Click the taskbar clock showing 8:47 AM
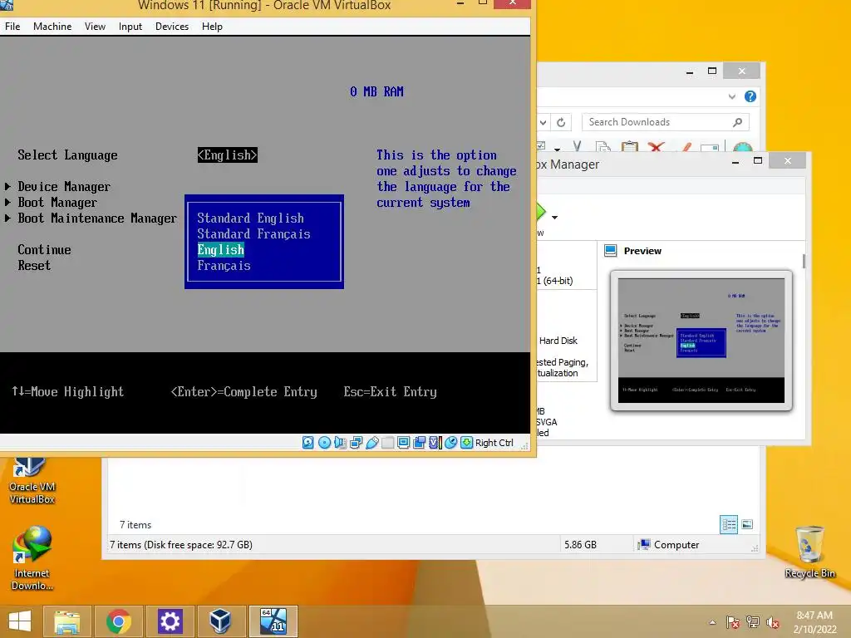The height and width of the screenshot is (638, 851). 814,621
